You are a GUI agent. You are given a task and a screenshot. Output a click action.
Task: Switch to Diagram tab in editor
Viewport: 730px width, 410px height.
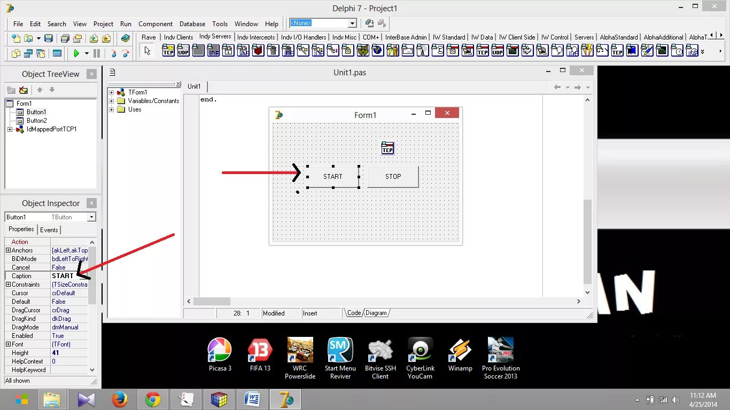tap(376, 313)
